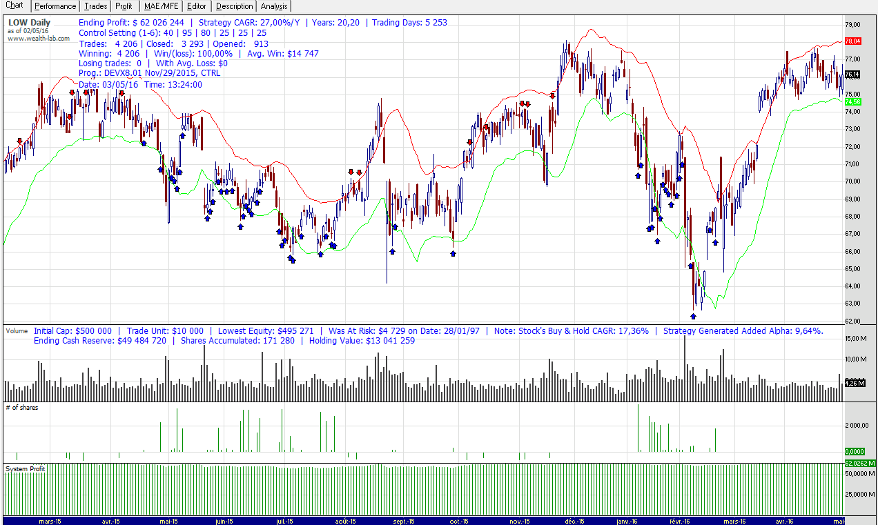Image resolution: width=878 pixels, height=525 pixels.
Task: Click the red 78,04 upper band label
Action: click(852, 41)
